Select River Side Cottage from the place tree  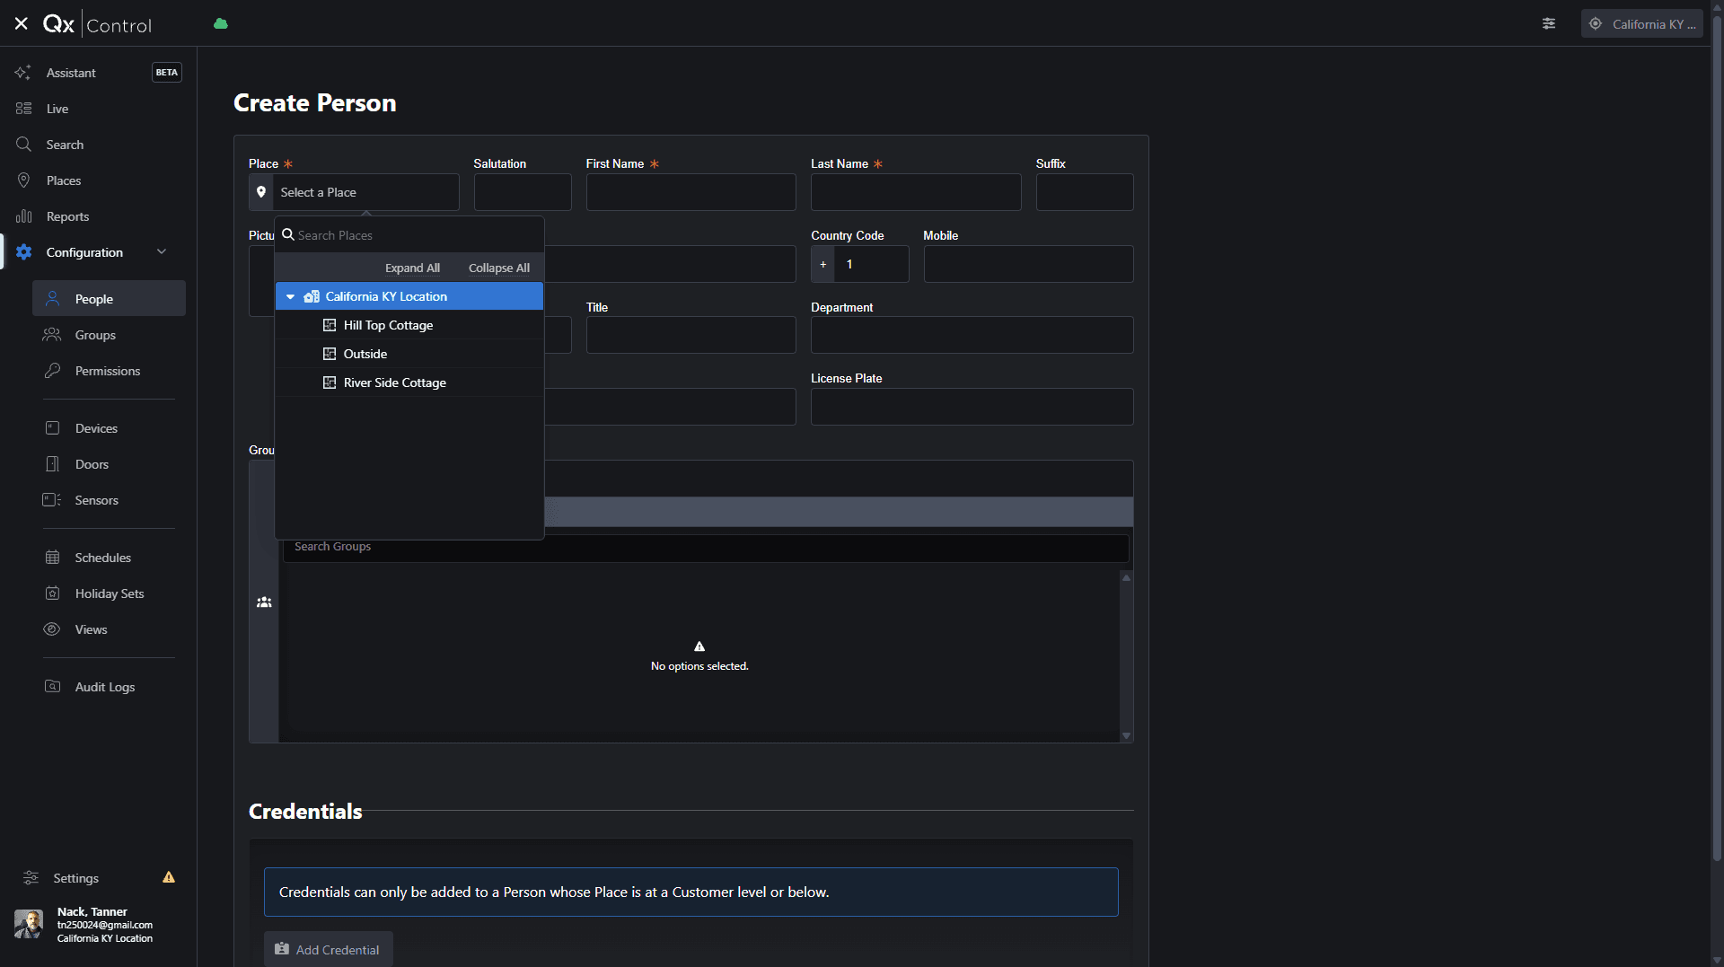409,382
